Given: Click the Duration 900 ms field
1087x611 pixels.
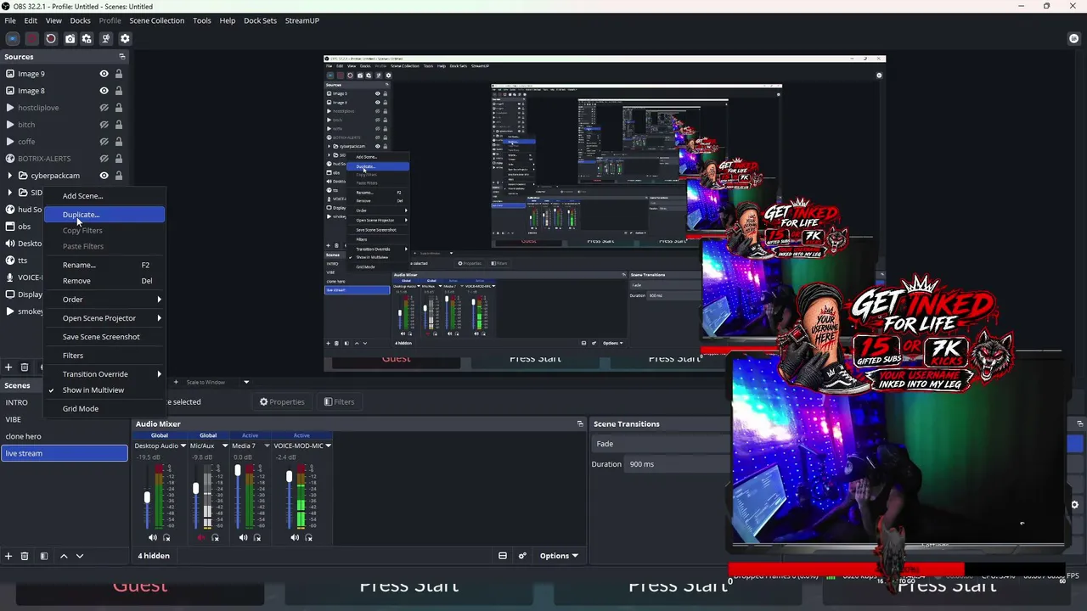Looking at the screenshot, I should click(x=675, y=464).
